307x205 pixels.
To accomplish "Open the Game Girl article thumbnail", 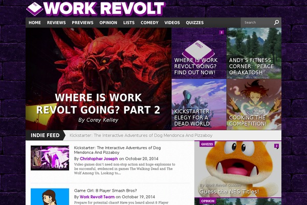I will coord(50,197).
